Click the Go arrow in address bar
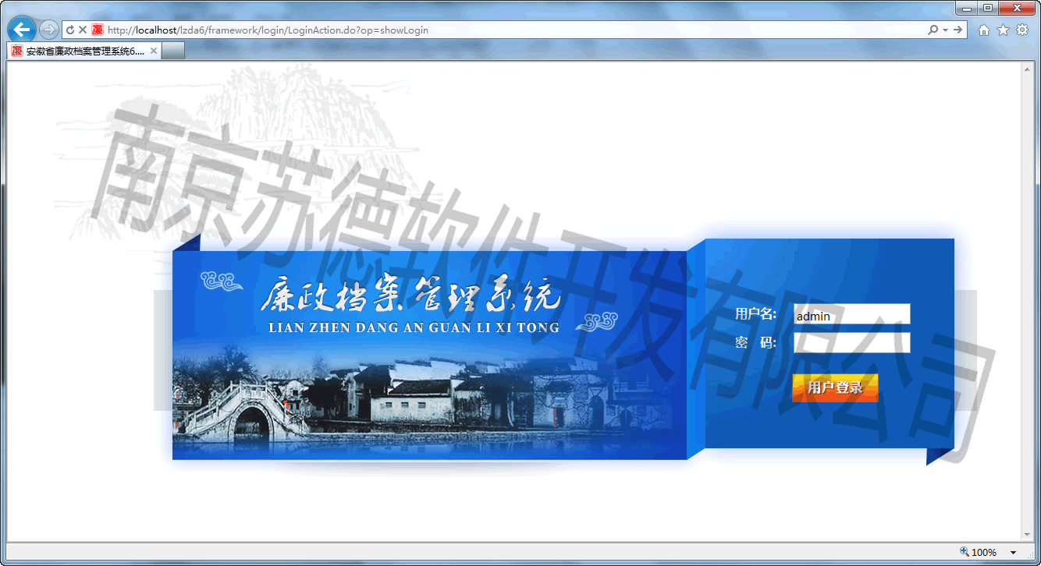Image resolution: width=1041 pixels, height=566 pixels. click(x=958, y=30)
